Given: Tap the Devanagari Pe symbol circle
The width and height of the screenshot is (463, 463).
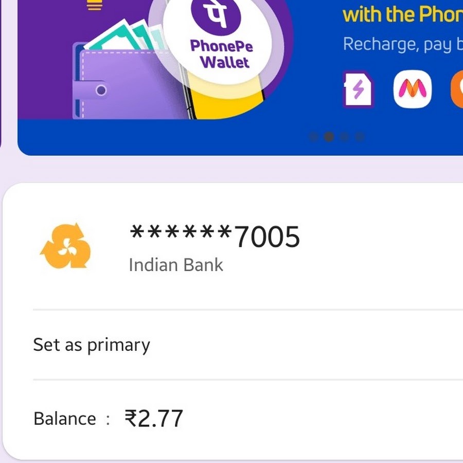Looking at the screenshot, I should pyautogui.click(x=216, y=15).
